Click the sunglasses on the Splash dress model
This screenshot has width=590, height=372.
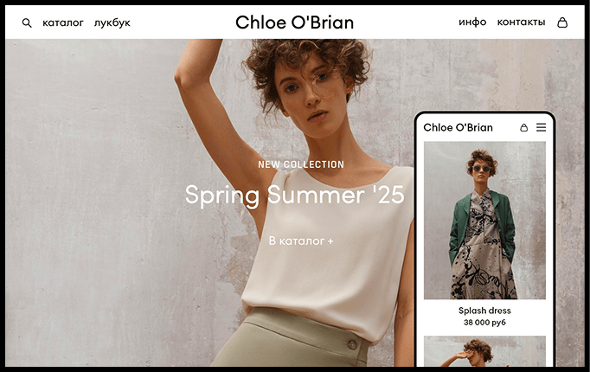[x=481, y=169]
